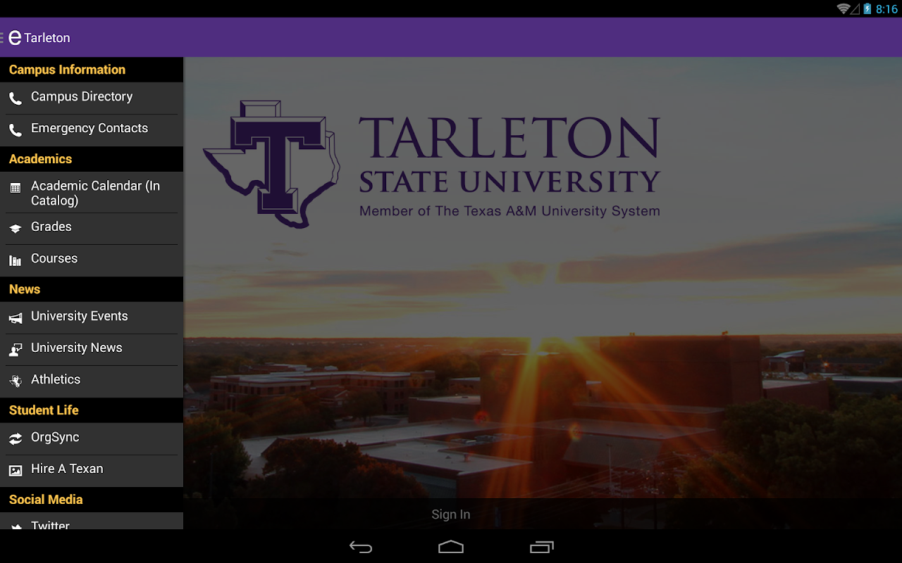Screen dimensions: 902x563
Task: Tap the Android back button
Action: tap(361, 547)
